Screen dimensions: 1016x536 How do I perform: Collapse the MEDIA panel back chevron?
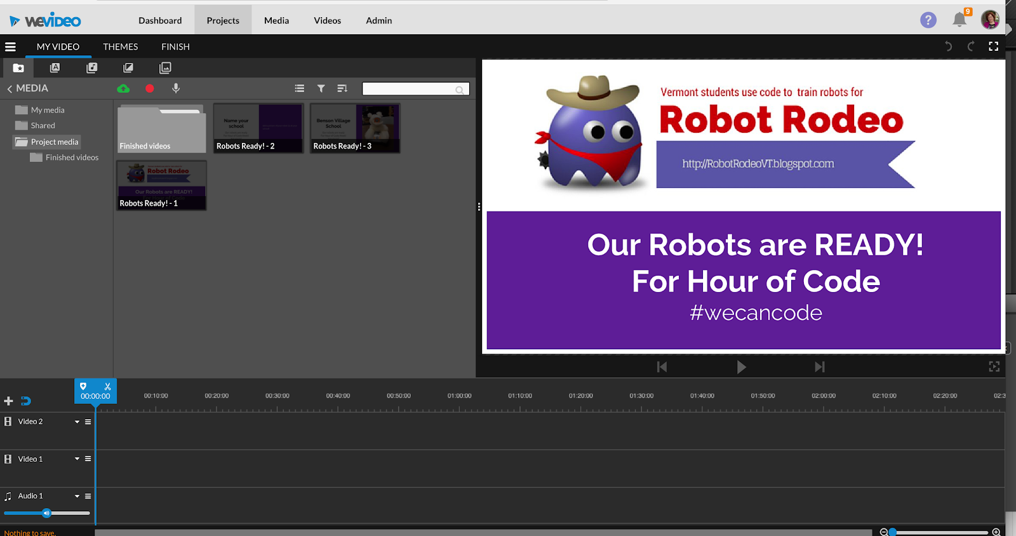pyautogui.click(x=10, y=89)
